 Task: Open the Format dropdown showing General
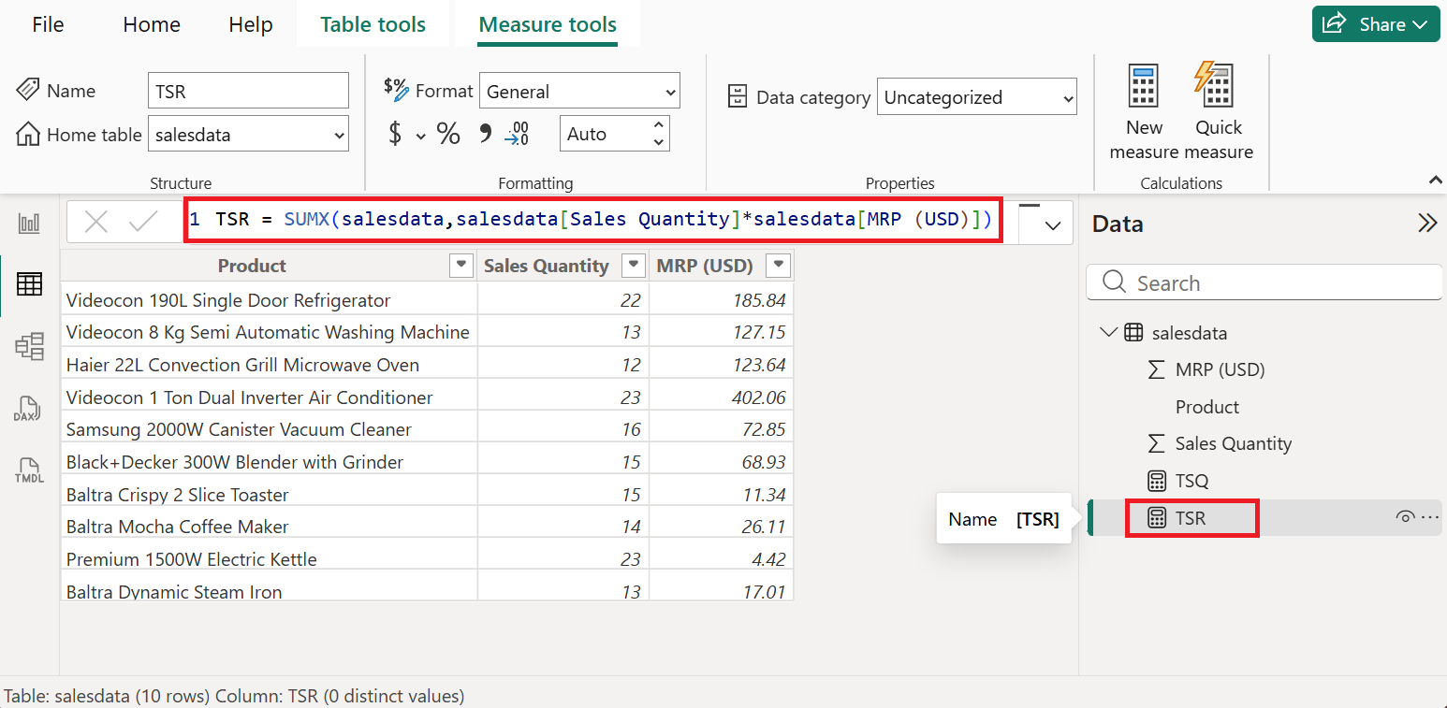(579, 92)
